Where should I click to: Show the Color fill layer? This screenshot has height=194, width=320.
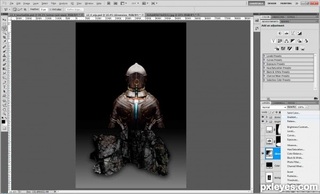pos(263,165)
